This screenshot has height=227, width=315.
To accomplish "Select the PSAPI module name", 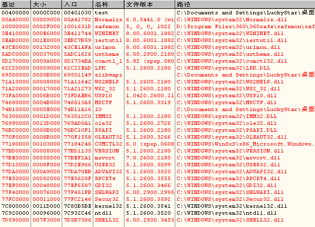I will coord(103,130).
